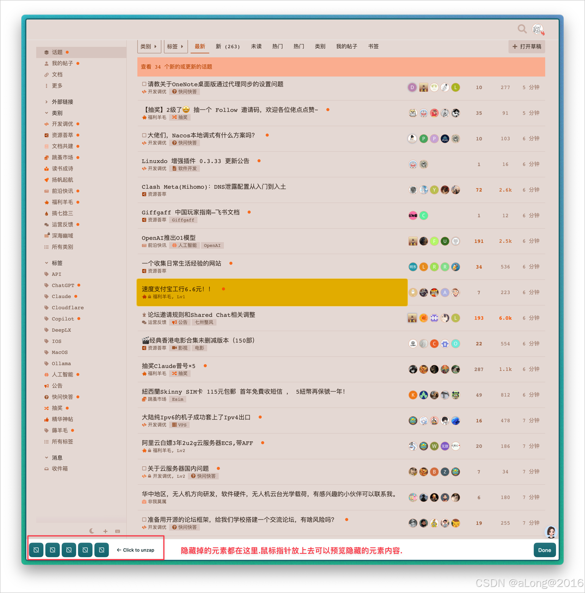Open the 速度支付宝工行6.6元 topic
The image size is (585, 593).
(176, 289)
